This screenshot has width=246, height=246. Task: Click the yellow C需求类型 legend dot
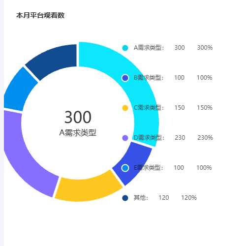pos(125,108)
